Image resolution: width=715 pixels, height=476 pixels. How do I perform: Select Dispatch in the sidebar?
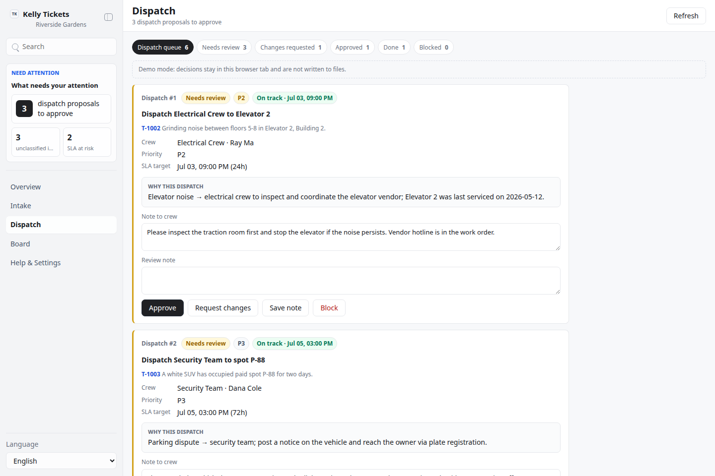coord(61,225)
